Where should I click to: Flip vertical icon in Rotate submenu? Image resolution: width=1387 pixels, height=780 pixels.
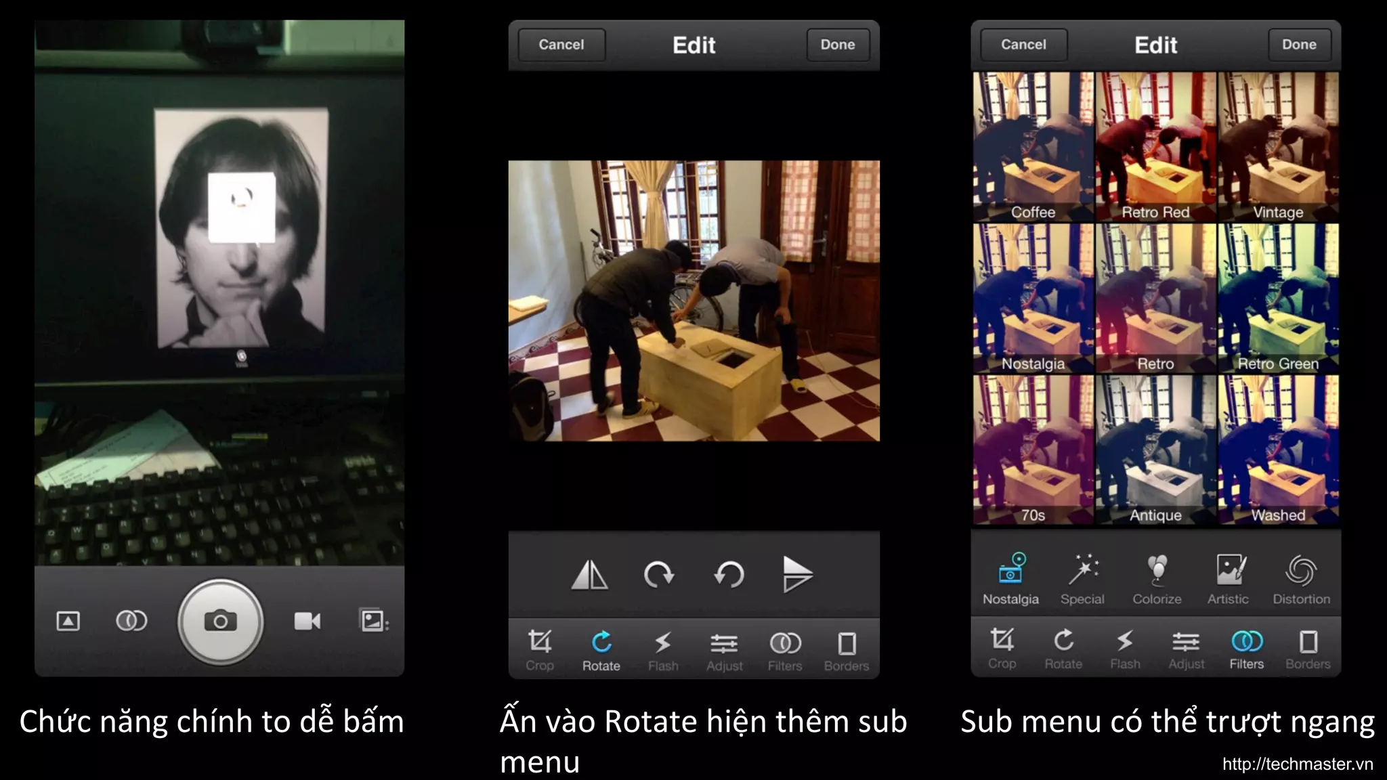coord(798,574)
